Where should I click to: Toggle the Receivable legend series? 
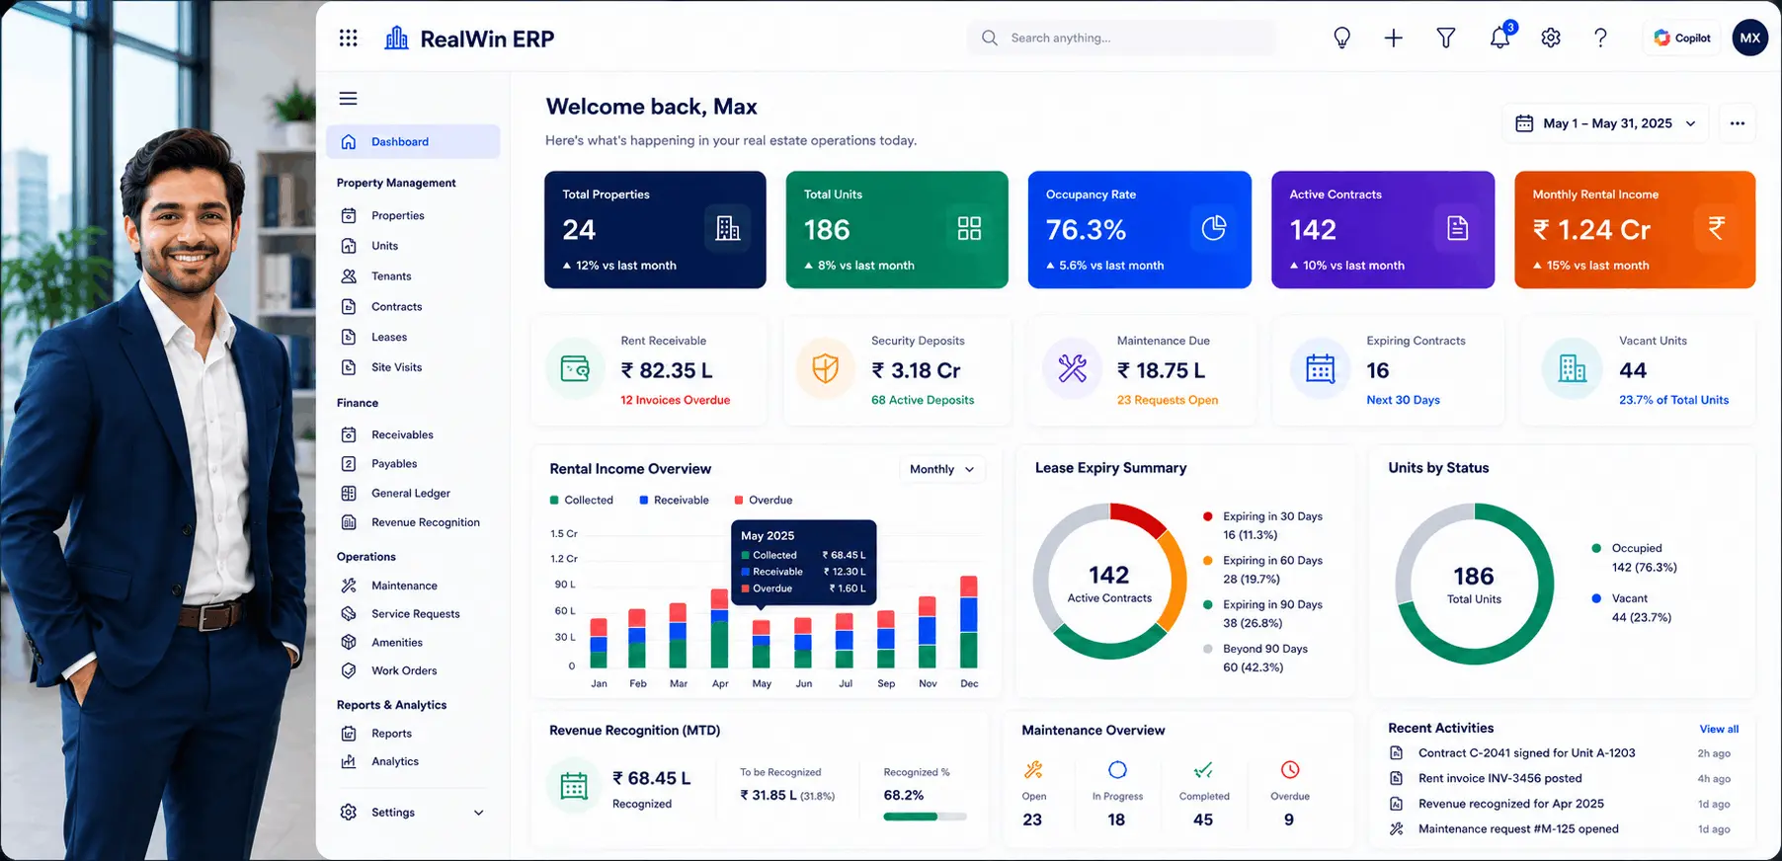coord(674,500)
